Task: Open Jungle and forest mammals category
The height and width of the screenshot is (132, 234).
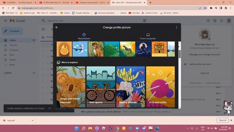Action: [x=71, y=87]
